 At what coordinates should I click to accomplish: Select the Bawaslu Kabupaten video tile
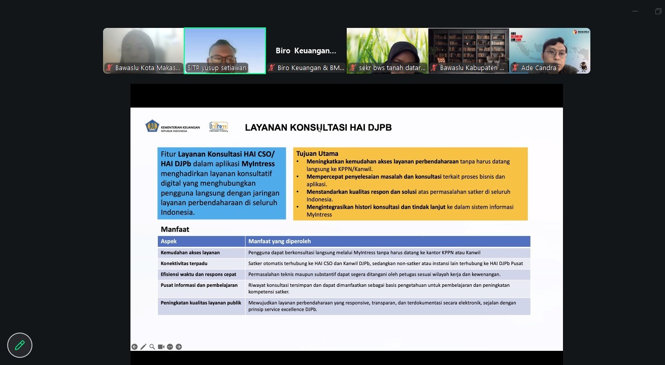(469, 51)
